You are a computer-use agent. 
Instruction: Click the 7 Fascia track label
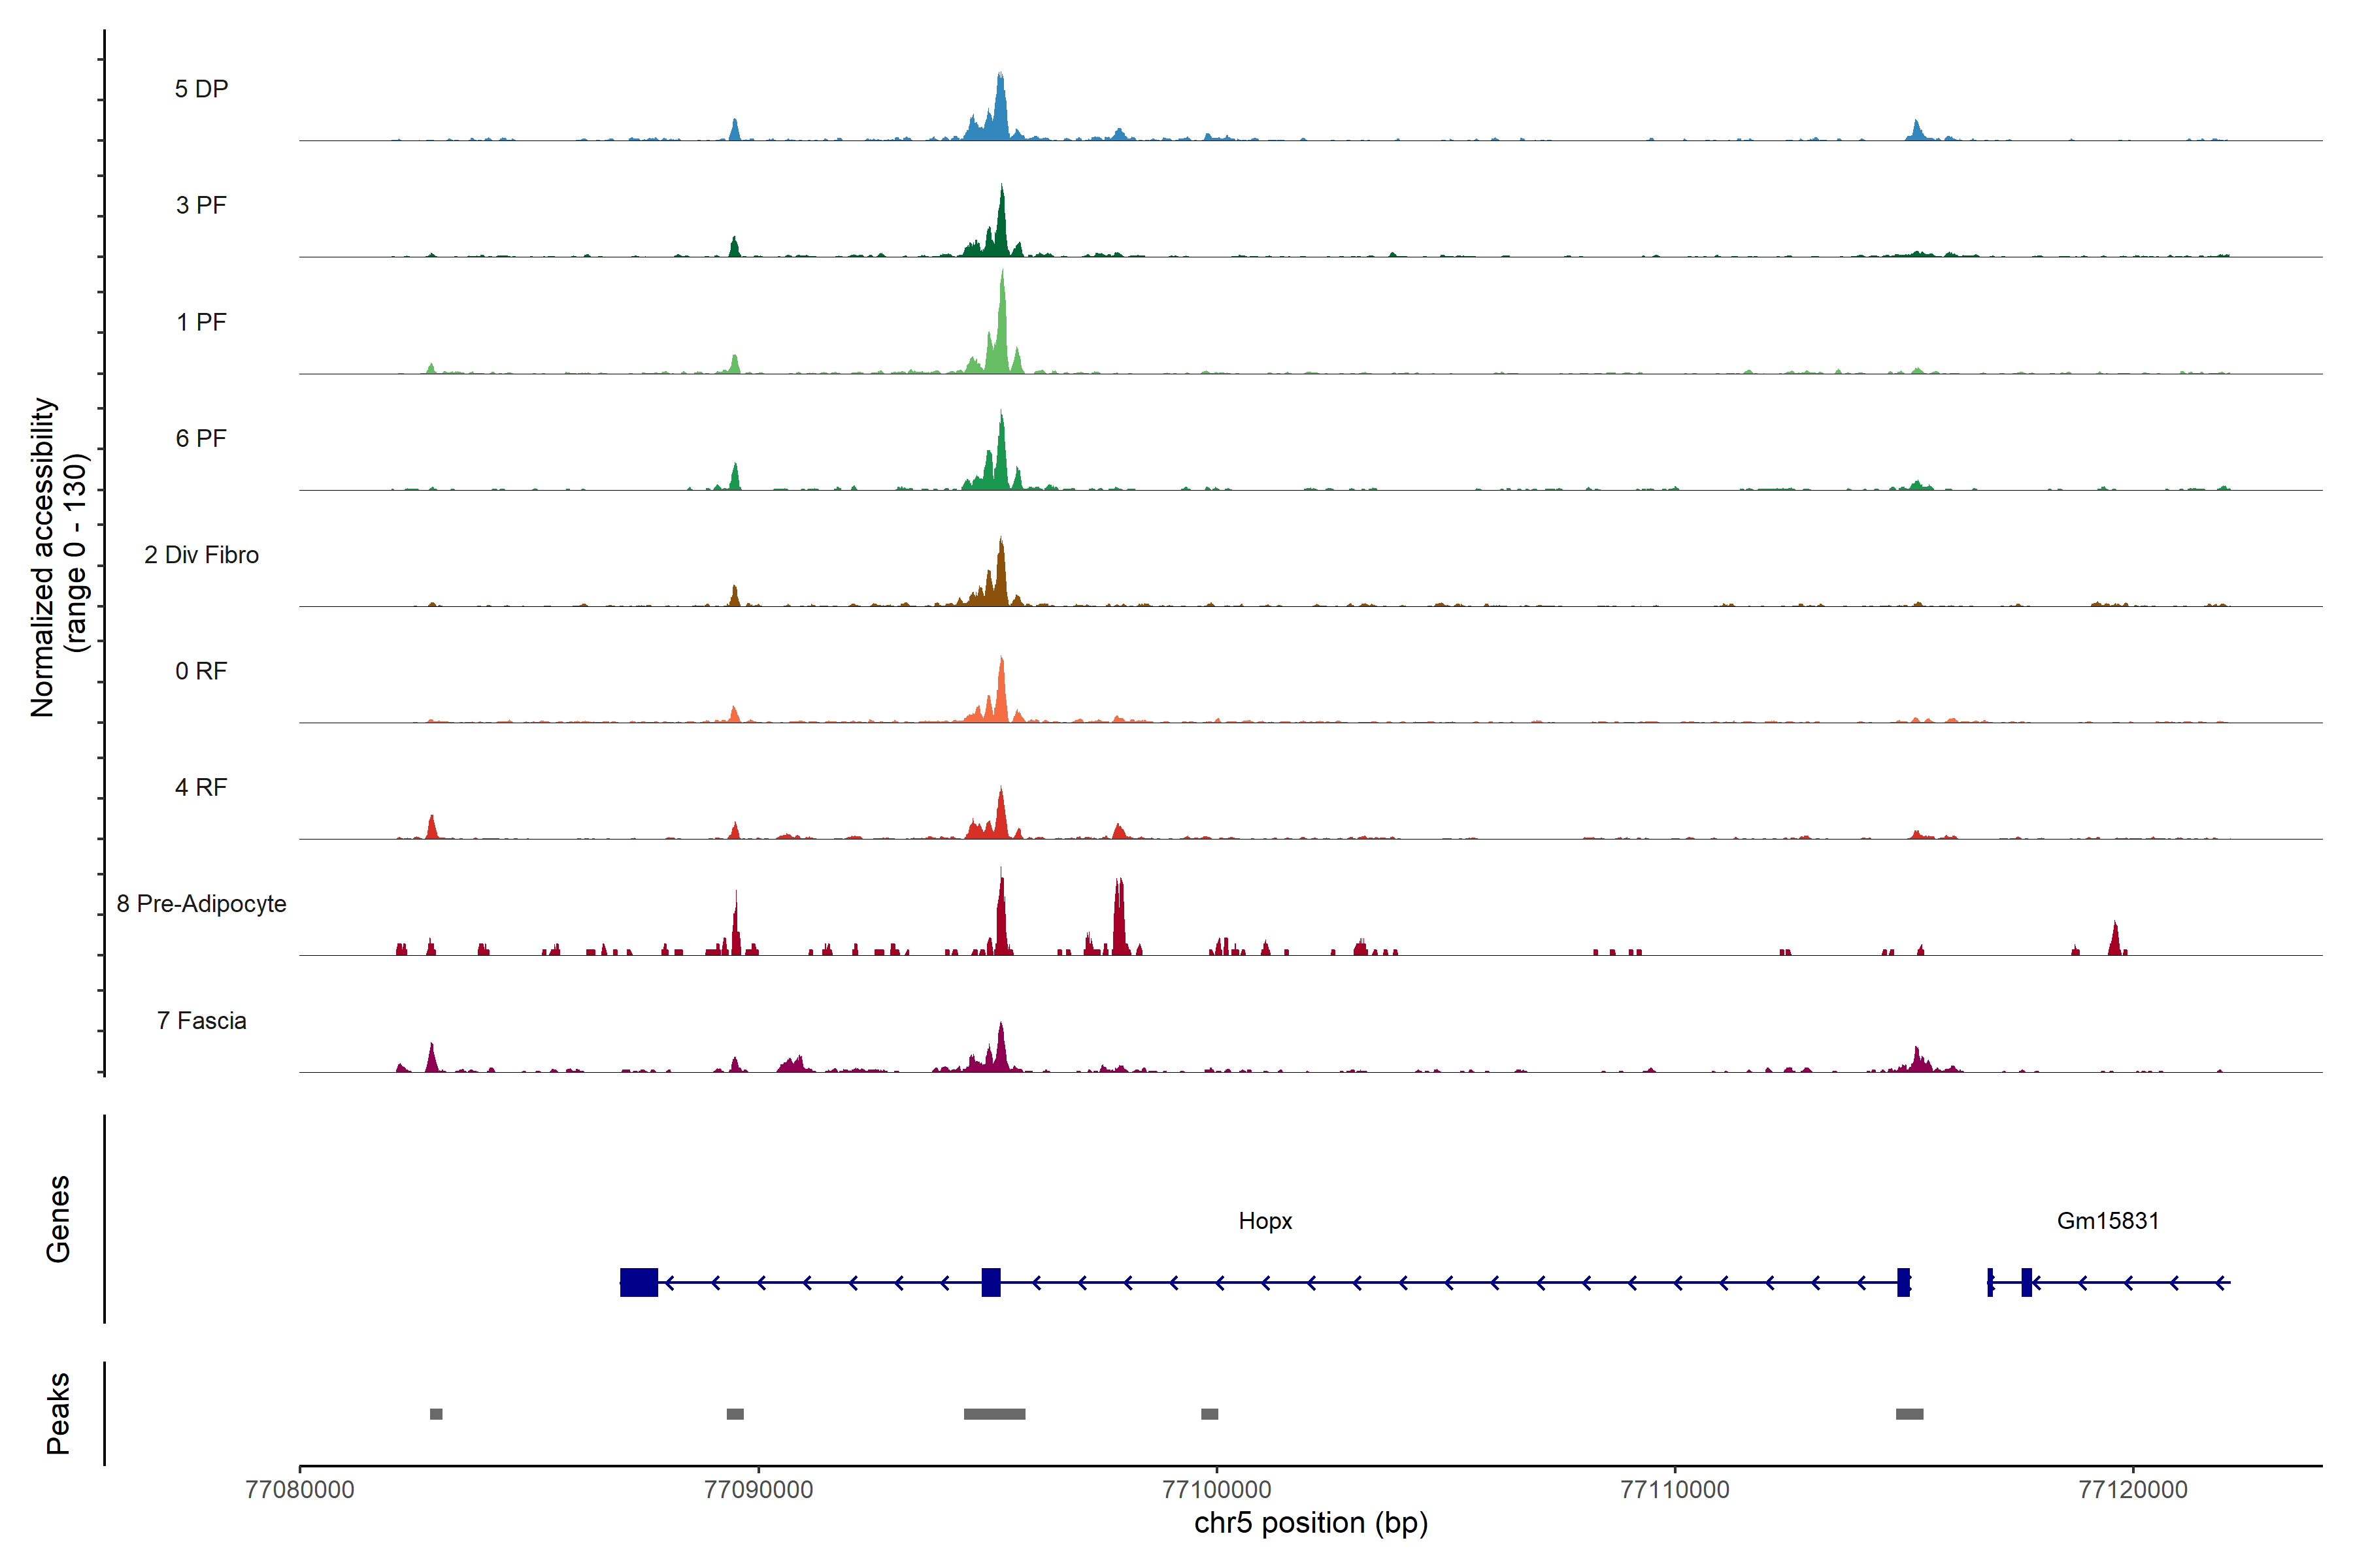coord(201,1020)
